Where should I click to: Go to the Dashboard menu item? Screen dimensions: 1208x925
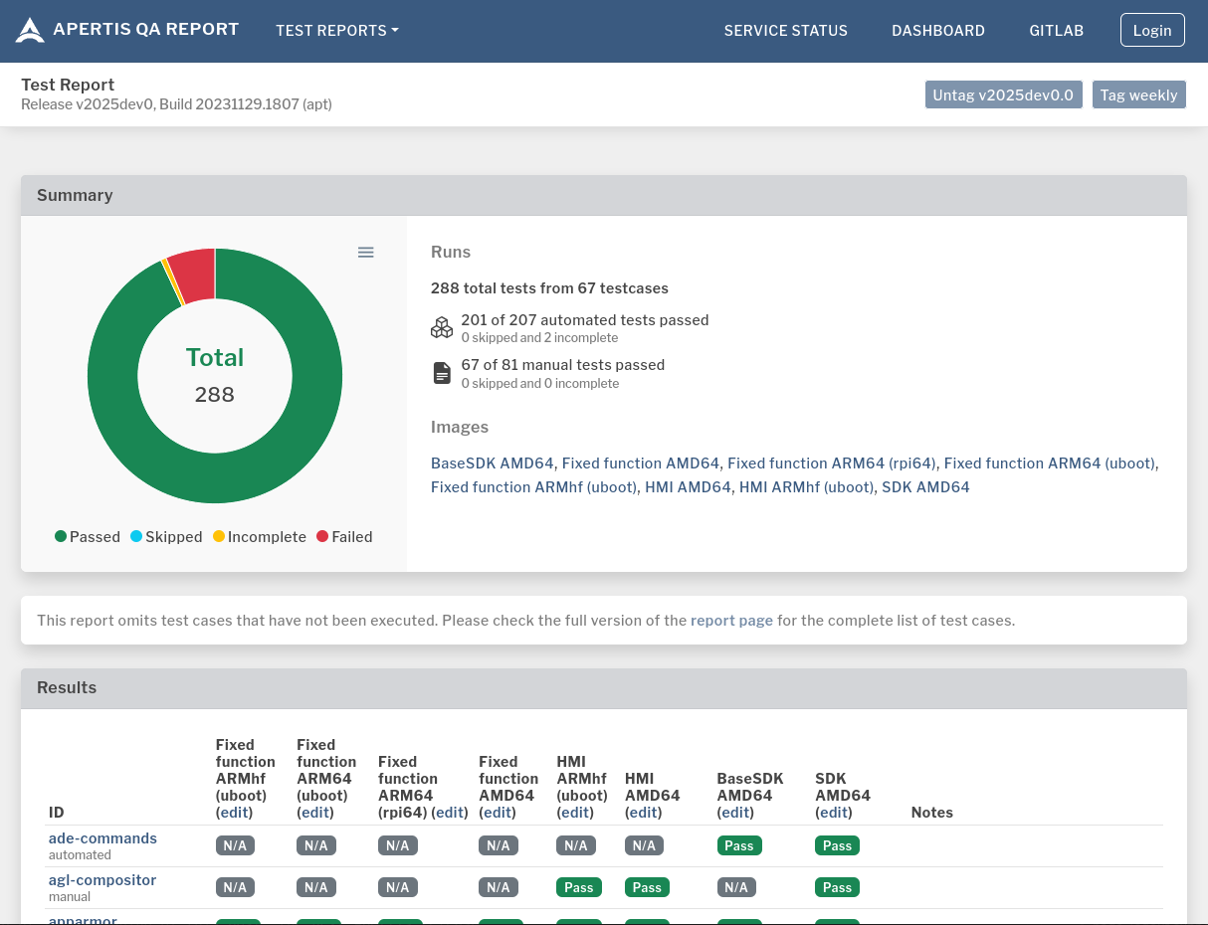tap(937, 31)
